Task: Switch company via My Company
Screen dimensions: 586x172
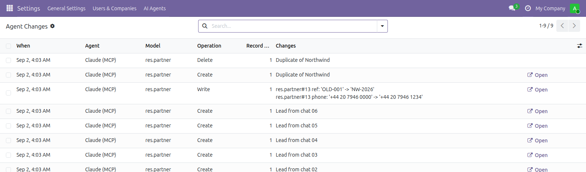Action: 550,8
